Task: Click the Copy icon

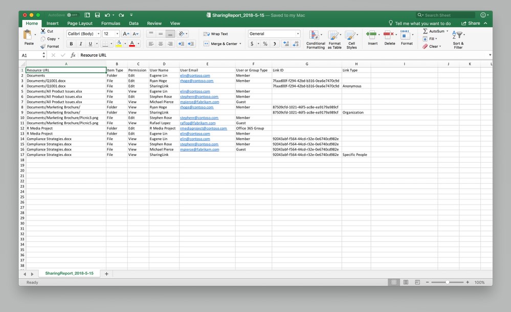Action: pyautogui.click(x=43, y=38)
